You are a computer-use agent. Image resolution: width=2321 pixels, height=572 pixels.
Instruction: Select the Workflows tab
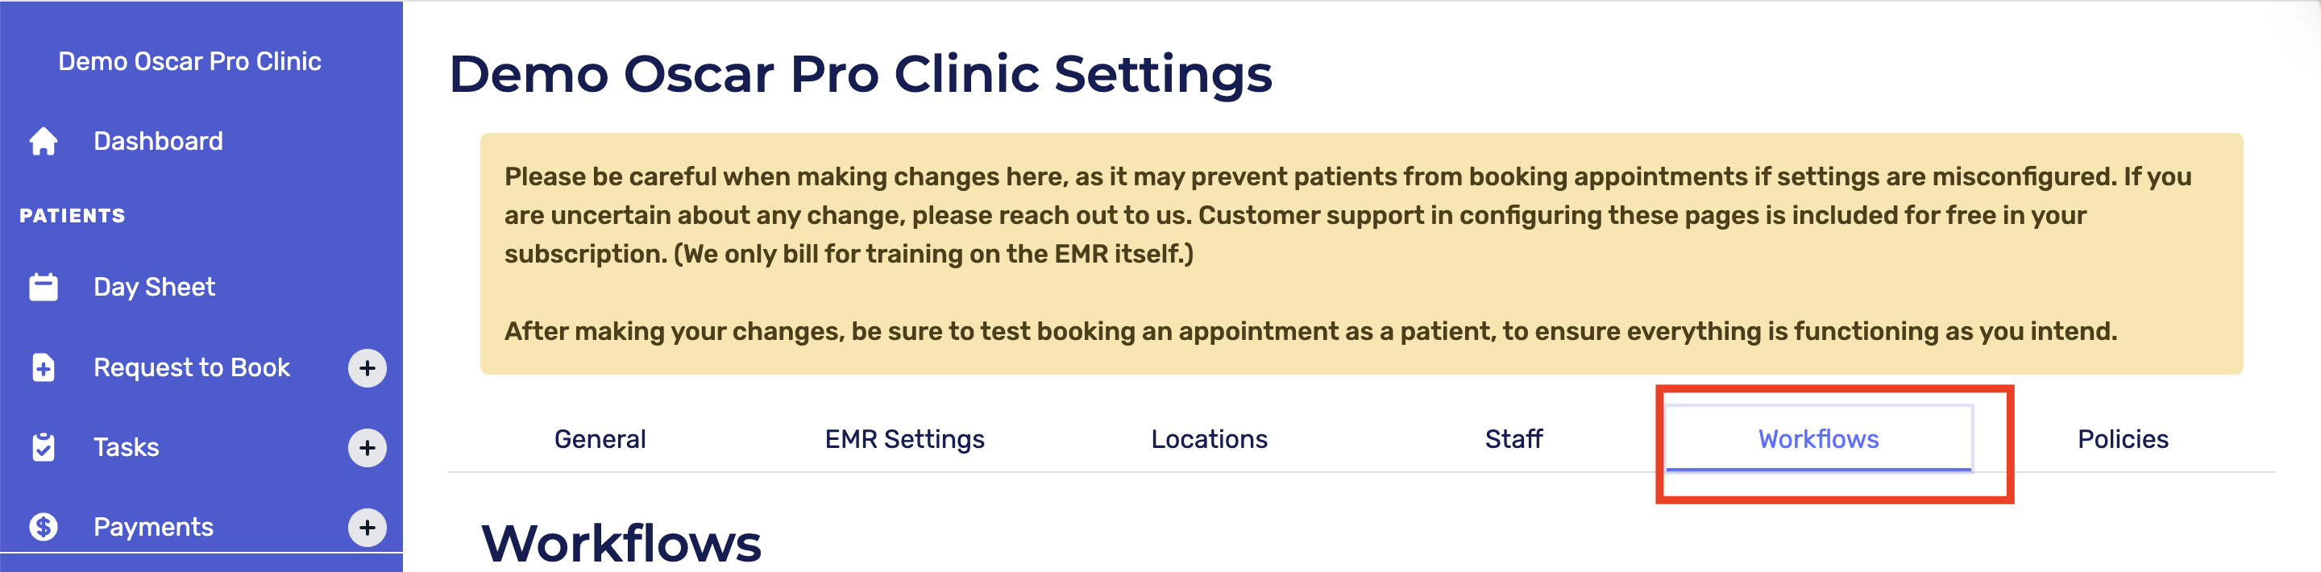coord(1818,440)
